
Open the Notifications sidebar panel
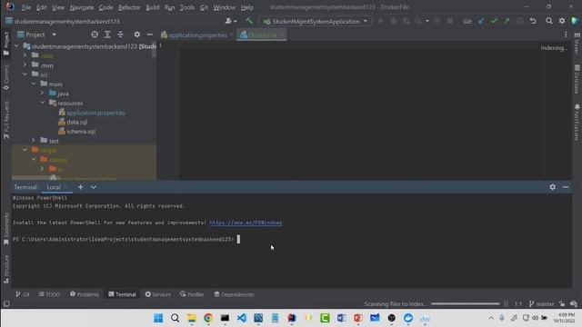pos(577,122)
